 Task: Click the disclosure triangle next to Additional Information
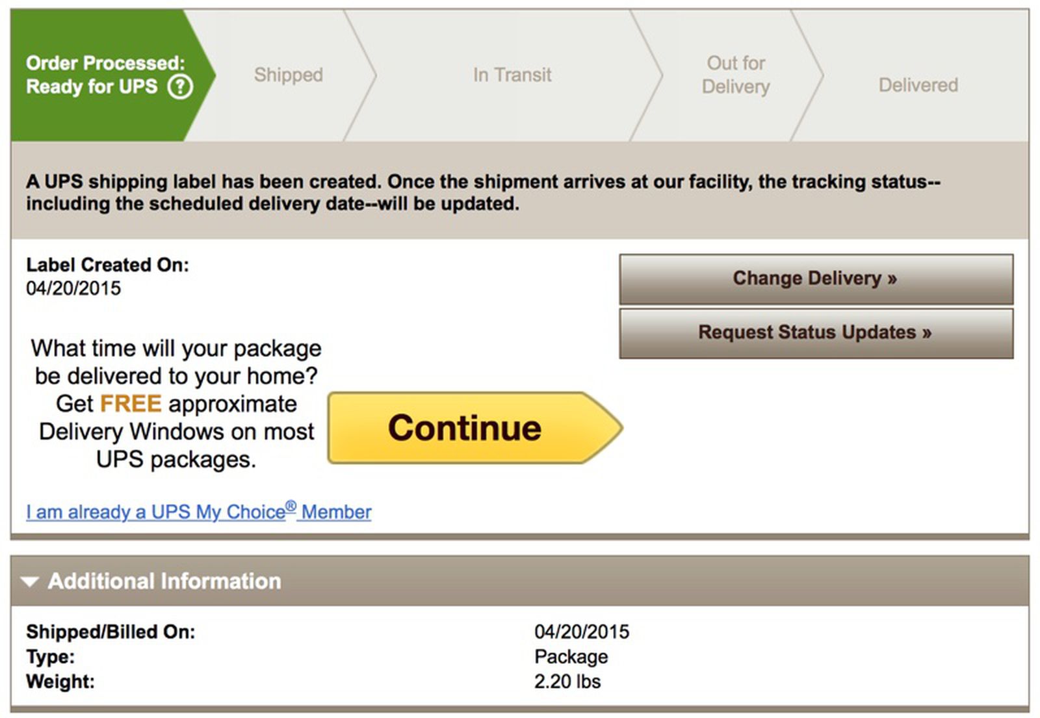(29, 582)
